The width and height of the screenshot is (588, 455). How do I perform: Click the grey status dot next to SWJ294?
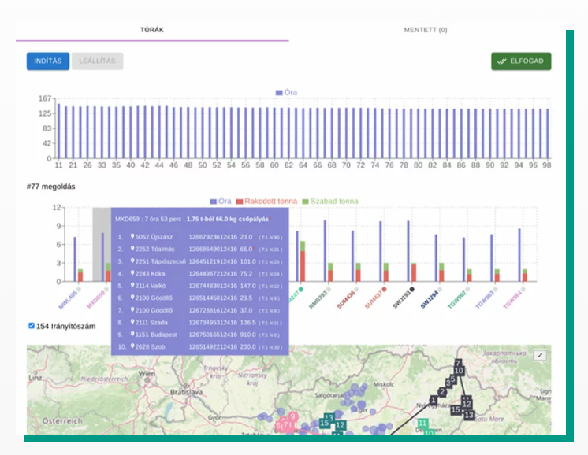point(440,289)
